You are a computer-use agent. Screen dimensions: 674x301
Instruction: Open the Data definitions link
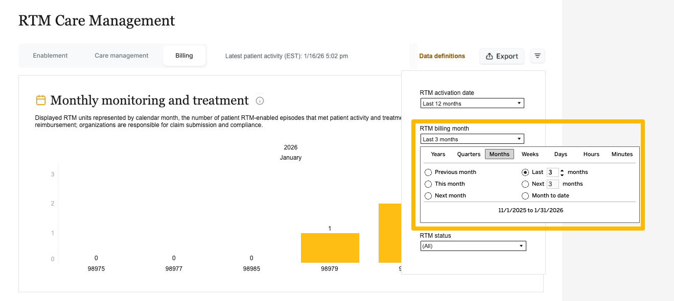pos(442,56)
